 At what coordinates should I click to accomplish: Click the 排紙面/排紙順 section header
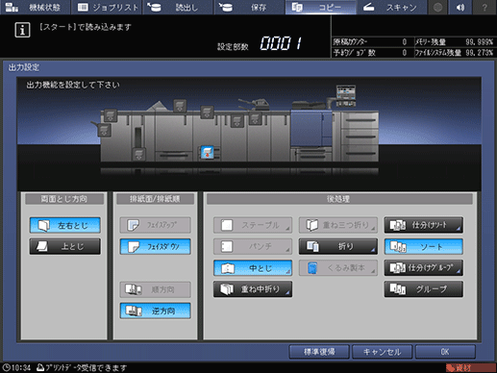(x=155, y=199)
